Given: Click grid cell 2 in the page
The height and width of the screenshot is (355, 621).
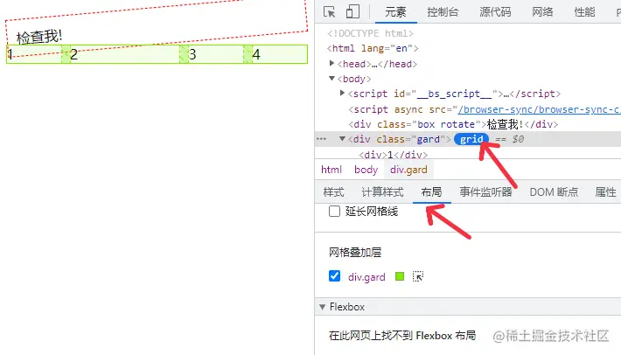Looking at the screenshot, I should pyautogui.click(x=125, y=54).
